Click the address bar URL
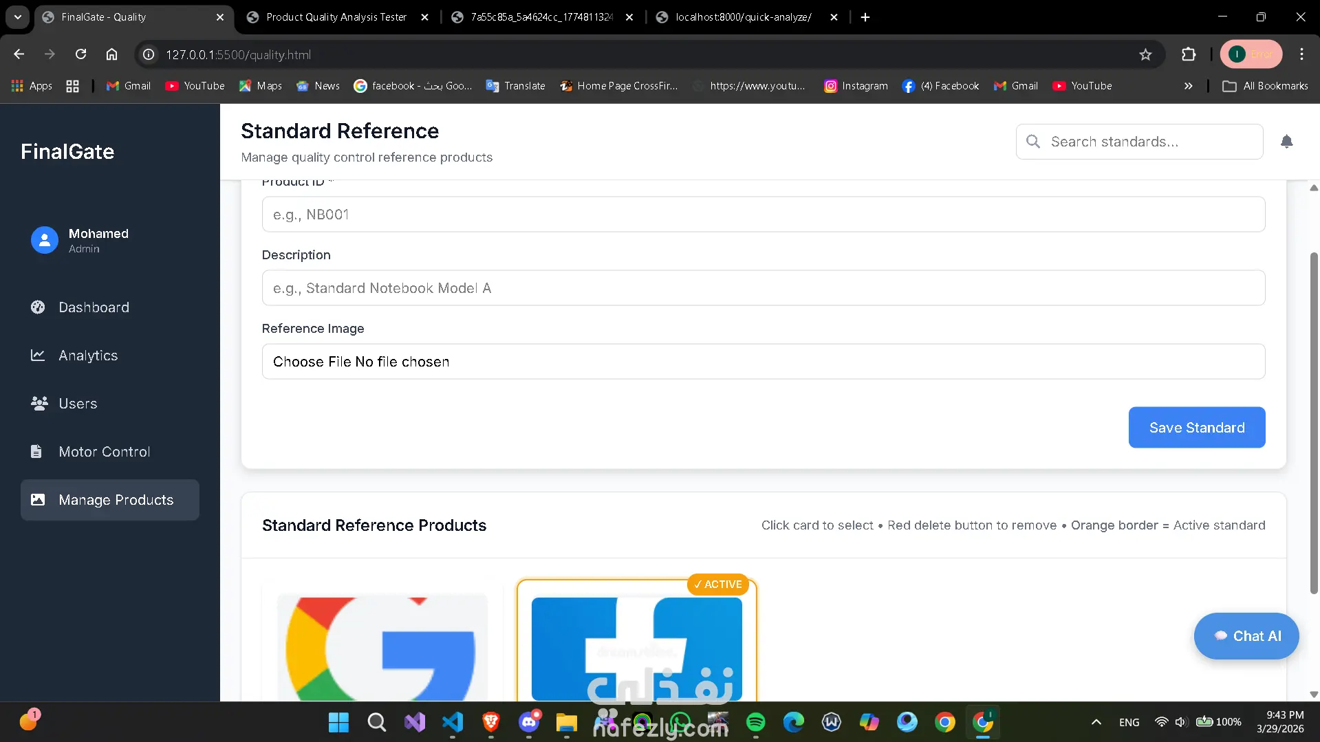The width and height of the screenshot is (1320, 742). click(238, 54)
